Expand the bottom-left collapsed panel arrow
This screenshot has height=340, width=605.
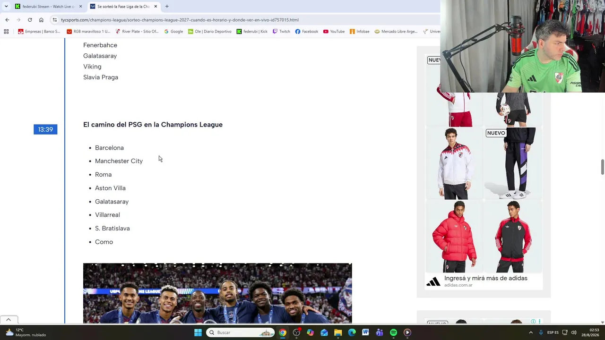pos(9,320)
